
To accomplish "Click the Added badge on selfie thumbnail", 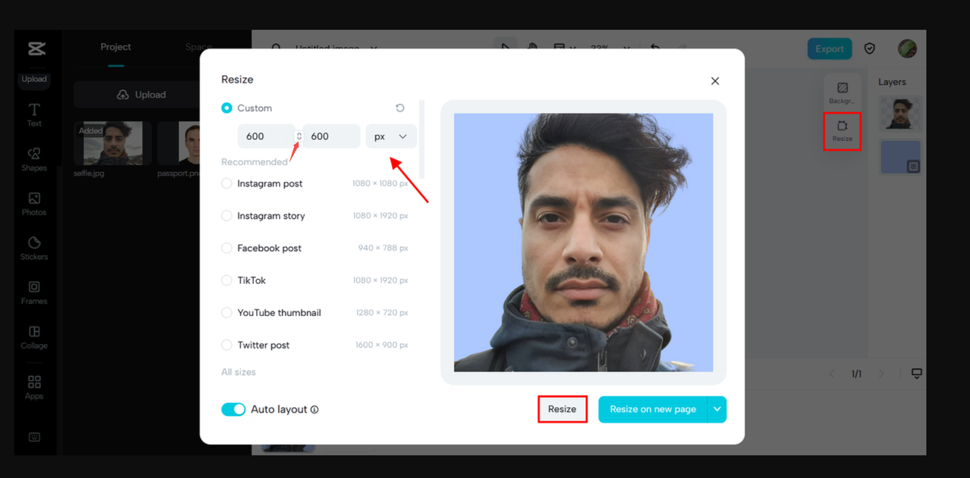I will pyautogui.click(x=91, y=130).
